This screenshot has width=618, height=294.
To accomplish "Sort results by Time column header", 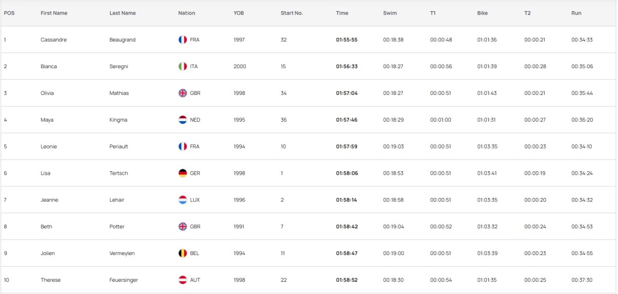I will [342, 13].
